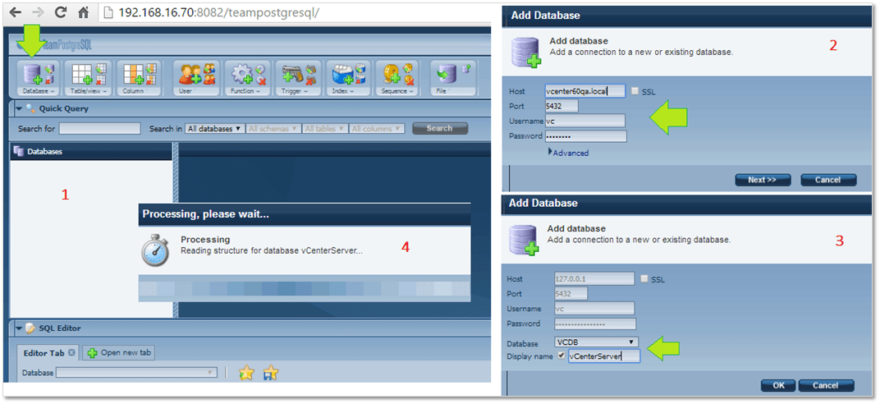Click the Next >> button
The image size is (880, 404).
pos(762,180)
